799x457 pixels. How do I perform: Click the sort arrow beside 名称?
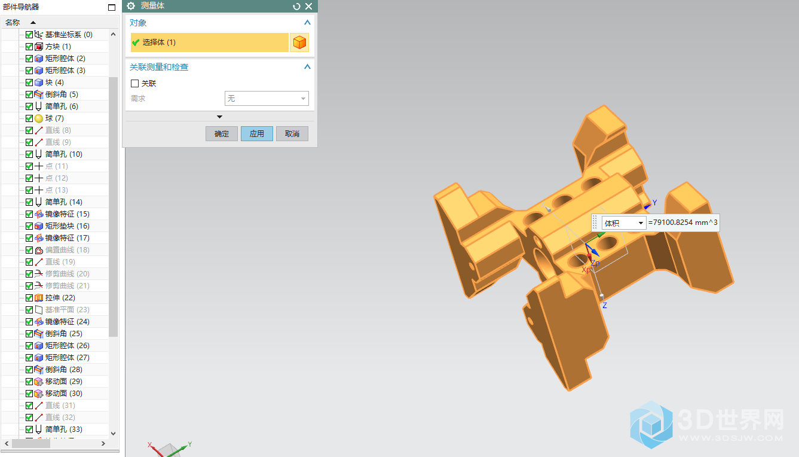[33, 23]
